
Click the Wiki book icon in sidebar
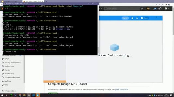(3, 85)
